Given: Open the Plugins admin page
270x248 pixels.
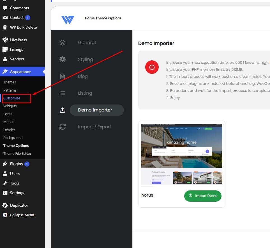Looking at the screenshot, I should pos(16,164).
